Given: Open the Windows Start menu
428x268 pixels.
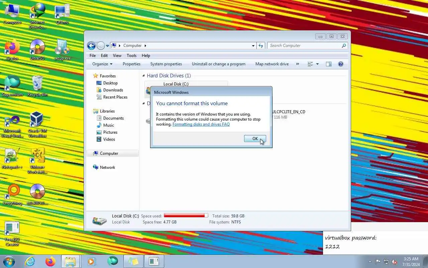Looking at the screenshot, I should coord(9,261).
